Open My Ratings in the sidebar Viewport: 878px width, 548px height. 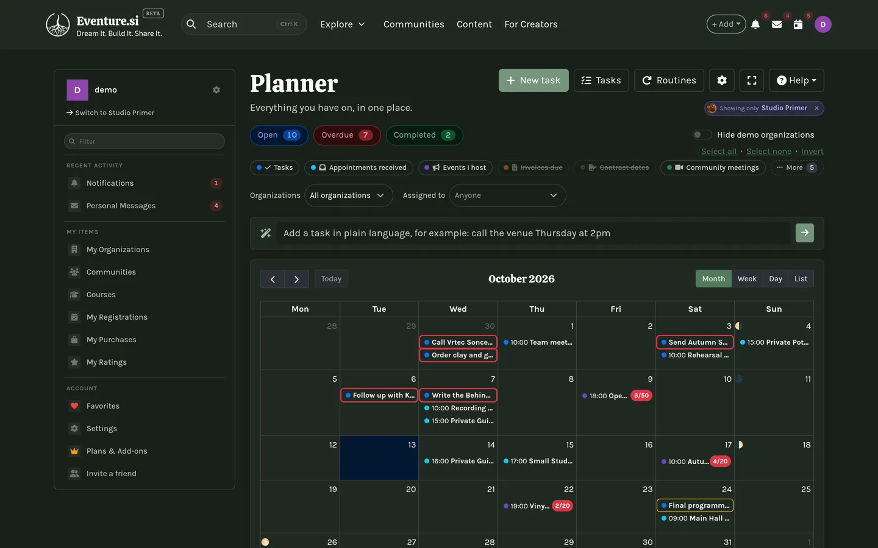point(145,362)
